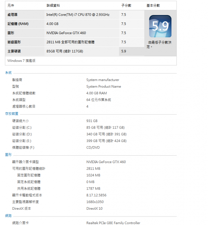Viewport: 208px width, 225px height.
Task: Click the 處理器核心數目 label
Action: (x=24, y=106)
